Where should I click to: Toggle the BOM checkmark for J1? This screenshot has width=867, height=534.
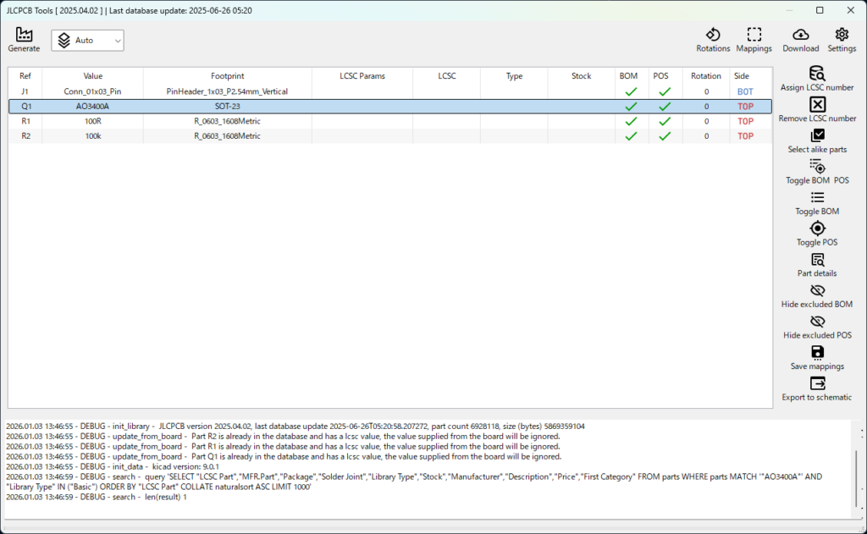coord(630,91)
